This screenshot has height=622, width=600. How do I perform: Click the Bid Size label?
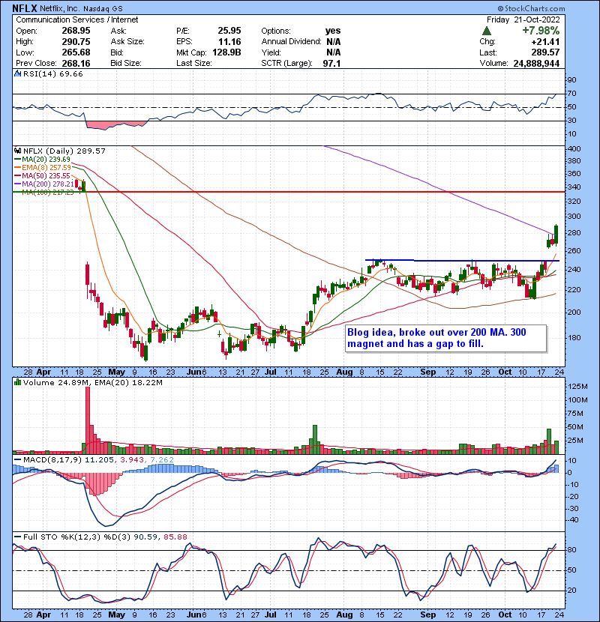[x=126, y=64]
